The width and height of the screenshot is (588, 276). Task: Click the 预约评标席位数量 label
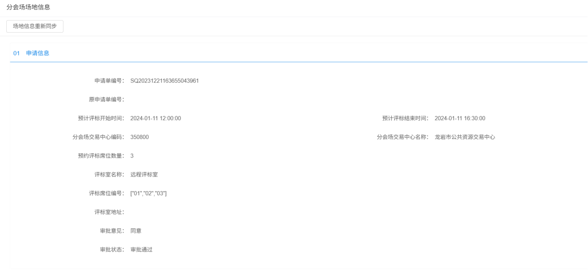click(x=101, y=156)
